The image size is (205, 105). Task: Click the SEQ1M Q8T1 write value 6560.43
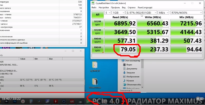point(153,23)
